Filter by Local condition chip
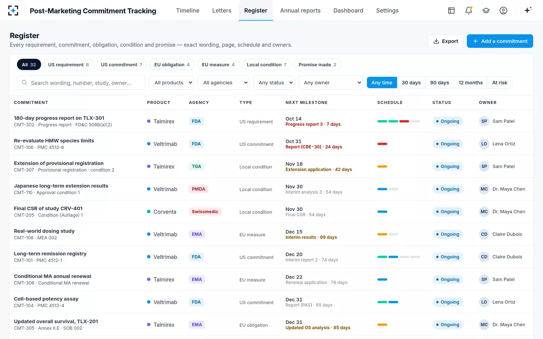 (x=267, y=64)
